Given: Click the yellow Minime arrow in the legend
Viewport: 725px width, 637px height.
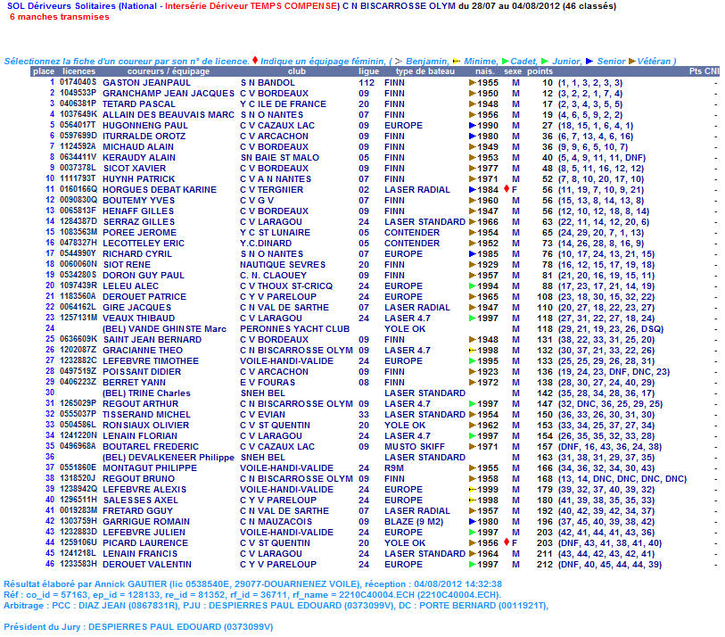Looking at the screenshot, I should click(456, 62).
